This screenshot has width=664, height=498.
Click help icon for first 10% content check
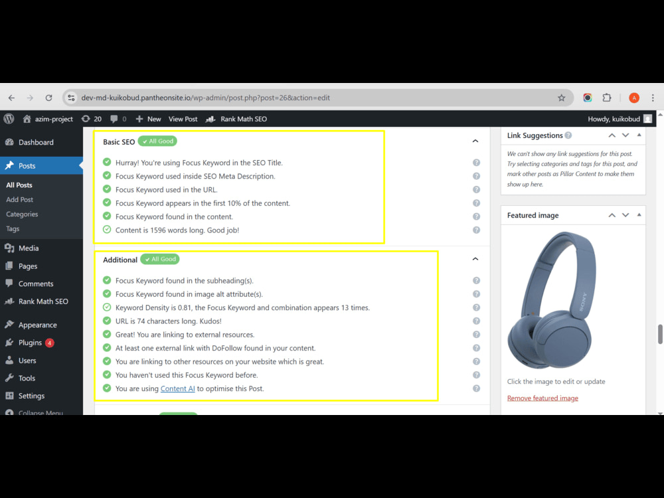476,203
